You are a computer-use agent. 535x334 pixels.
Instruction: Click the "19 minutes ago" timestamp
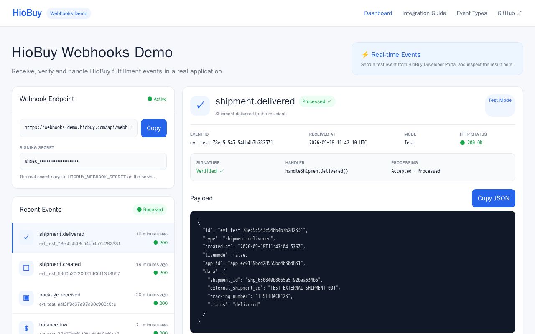[152, 264]
